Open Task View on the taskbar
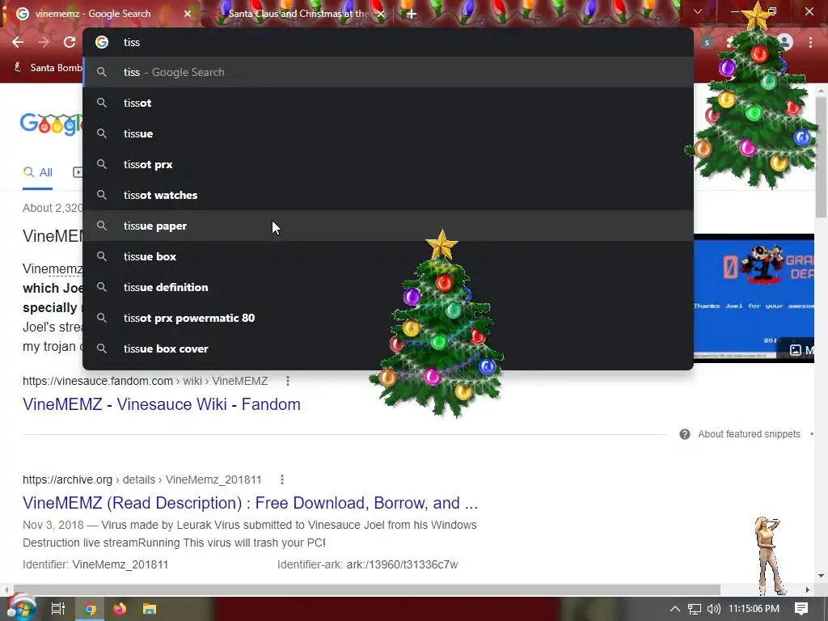The width and height of the screenshot is (828, 621). coord(57,609)
